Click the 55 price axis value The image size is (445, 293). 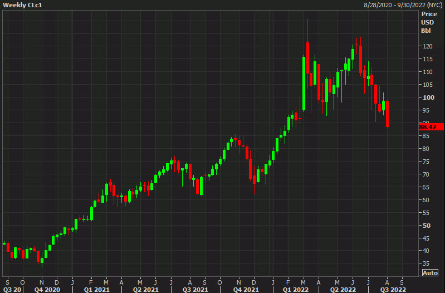tap(426, 213)
